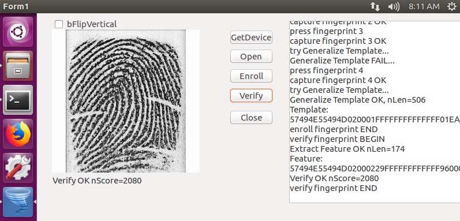Image resolution: width=460 pixels, height=221 pixels.
Task: Click the Close device button
Action: pyautogui.click(x=251, y=118)
